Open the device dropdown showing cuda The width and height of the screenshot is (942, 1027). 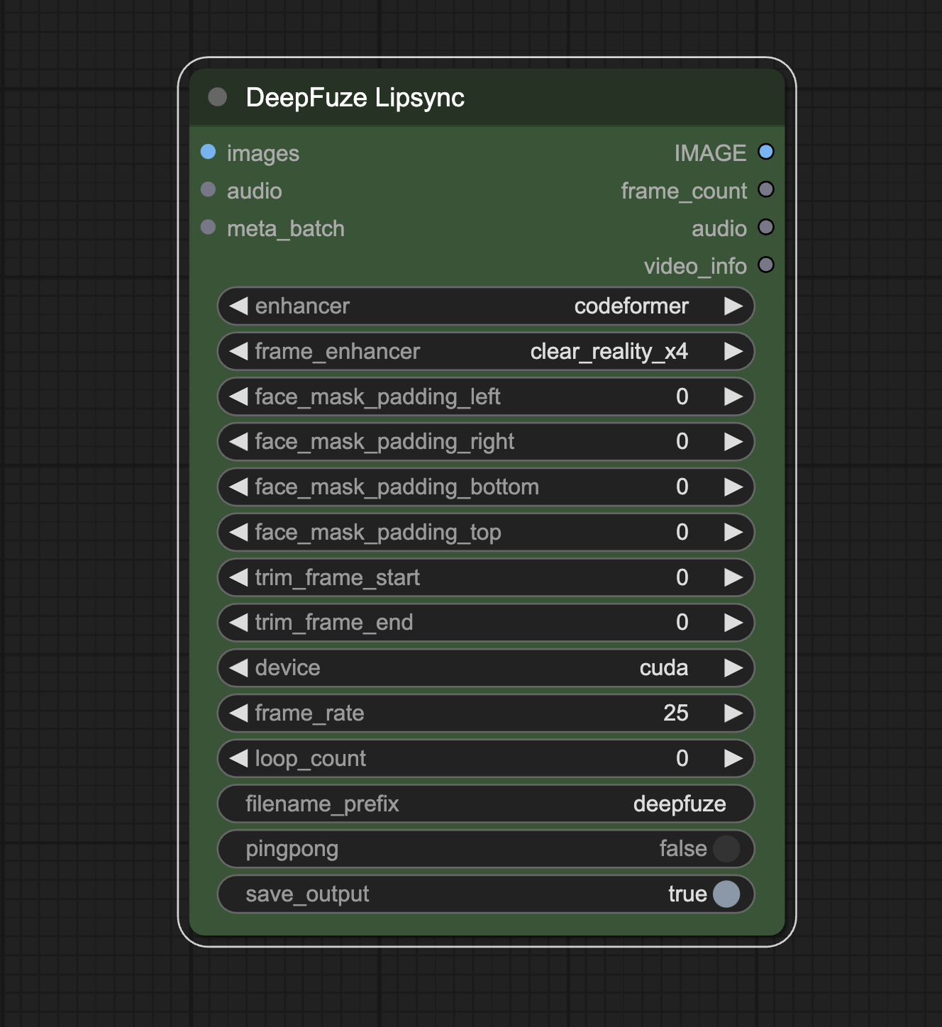point(486,668)
